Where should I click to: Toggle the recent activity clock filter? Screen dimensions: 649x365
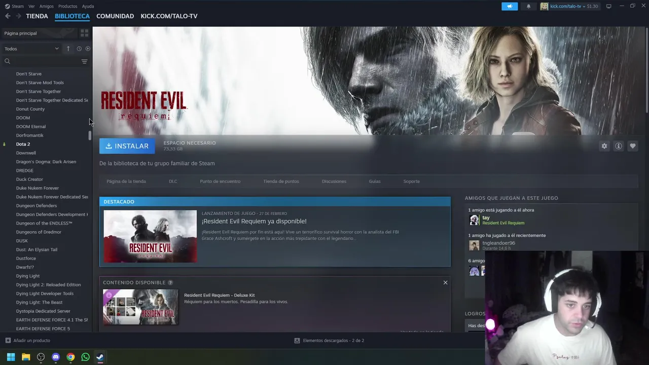(x=79, y=49)
